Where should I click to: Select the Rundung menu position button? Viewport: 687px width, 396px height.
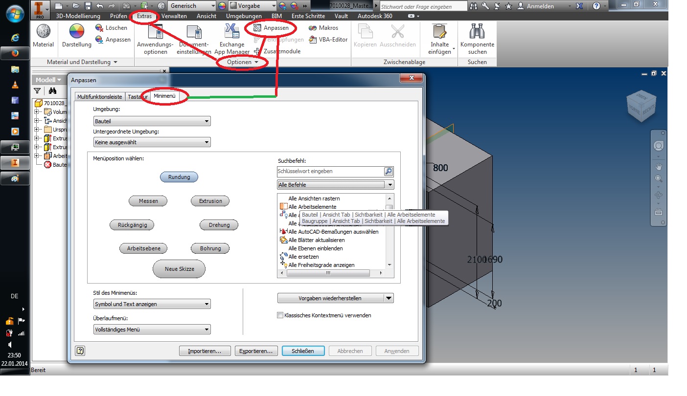pos(179,177)
